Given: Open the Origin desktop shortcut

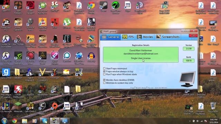Looking at the screenshot, I should click(x=55, y=107).
